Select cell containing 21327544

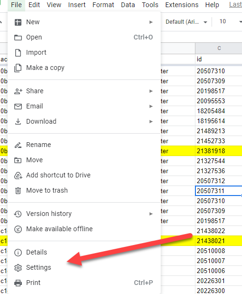click(219, 161)
